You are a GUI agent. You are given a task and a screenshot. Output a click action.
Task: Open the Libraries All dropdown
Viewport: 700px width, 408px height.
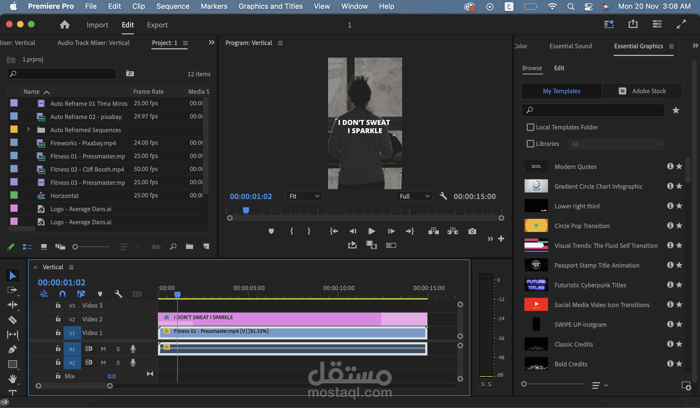tap(616, 144)
